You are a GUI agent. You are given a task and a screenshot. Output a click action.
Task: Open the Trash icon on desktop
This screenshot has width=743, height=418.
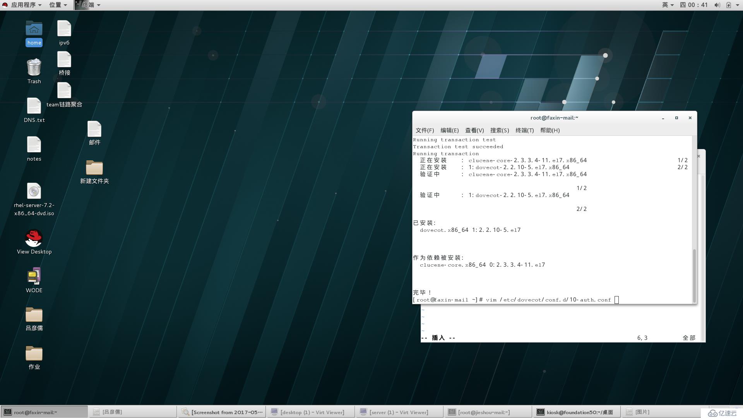(x=34, y=69)
